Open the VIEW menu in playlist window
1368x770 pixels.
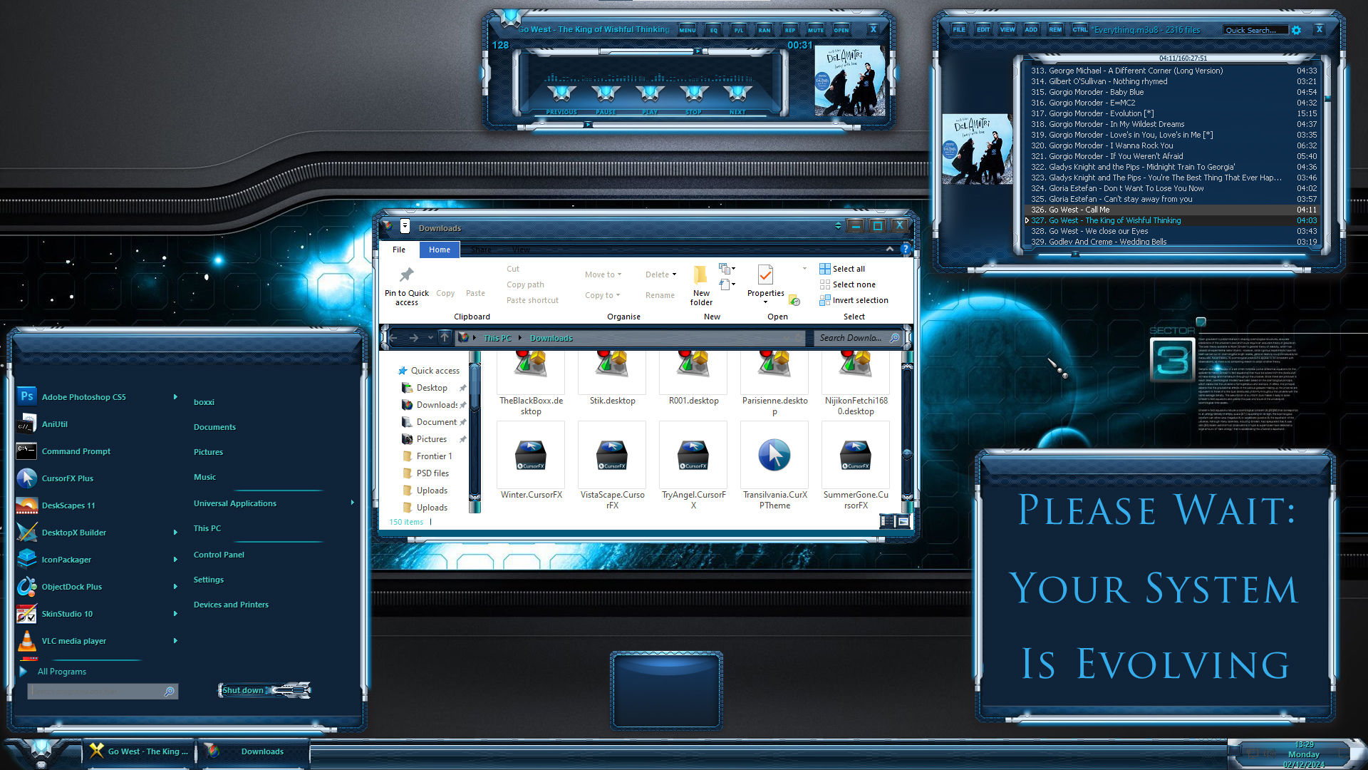[1007, 30]
